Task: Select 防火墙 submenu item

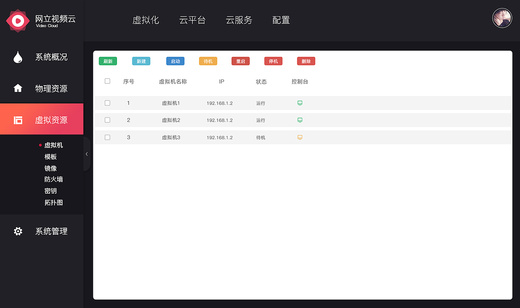Action: (x=54, y=179)
